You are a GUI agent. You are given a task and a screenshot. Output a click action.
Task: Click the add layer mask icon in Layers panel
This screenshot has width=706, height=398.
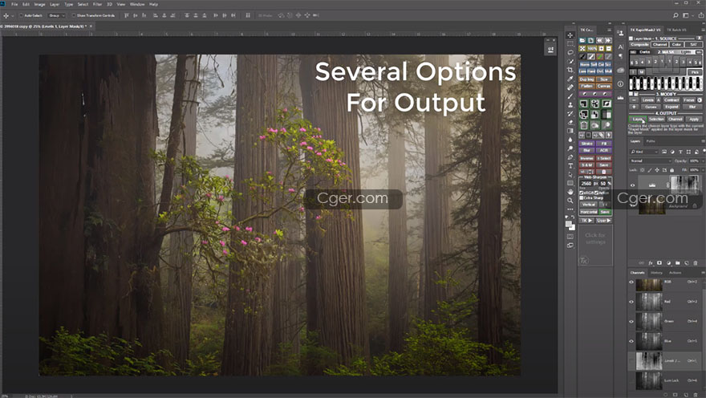tap(659, 263)
